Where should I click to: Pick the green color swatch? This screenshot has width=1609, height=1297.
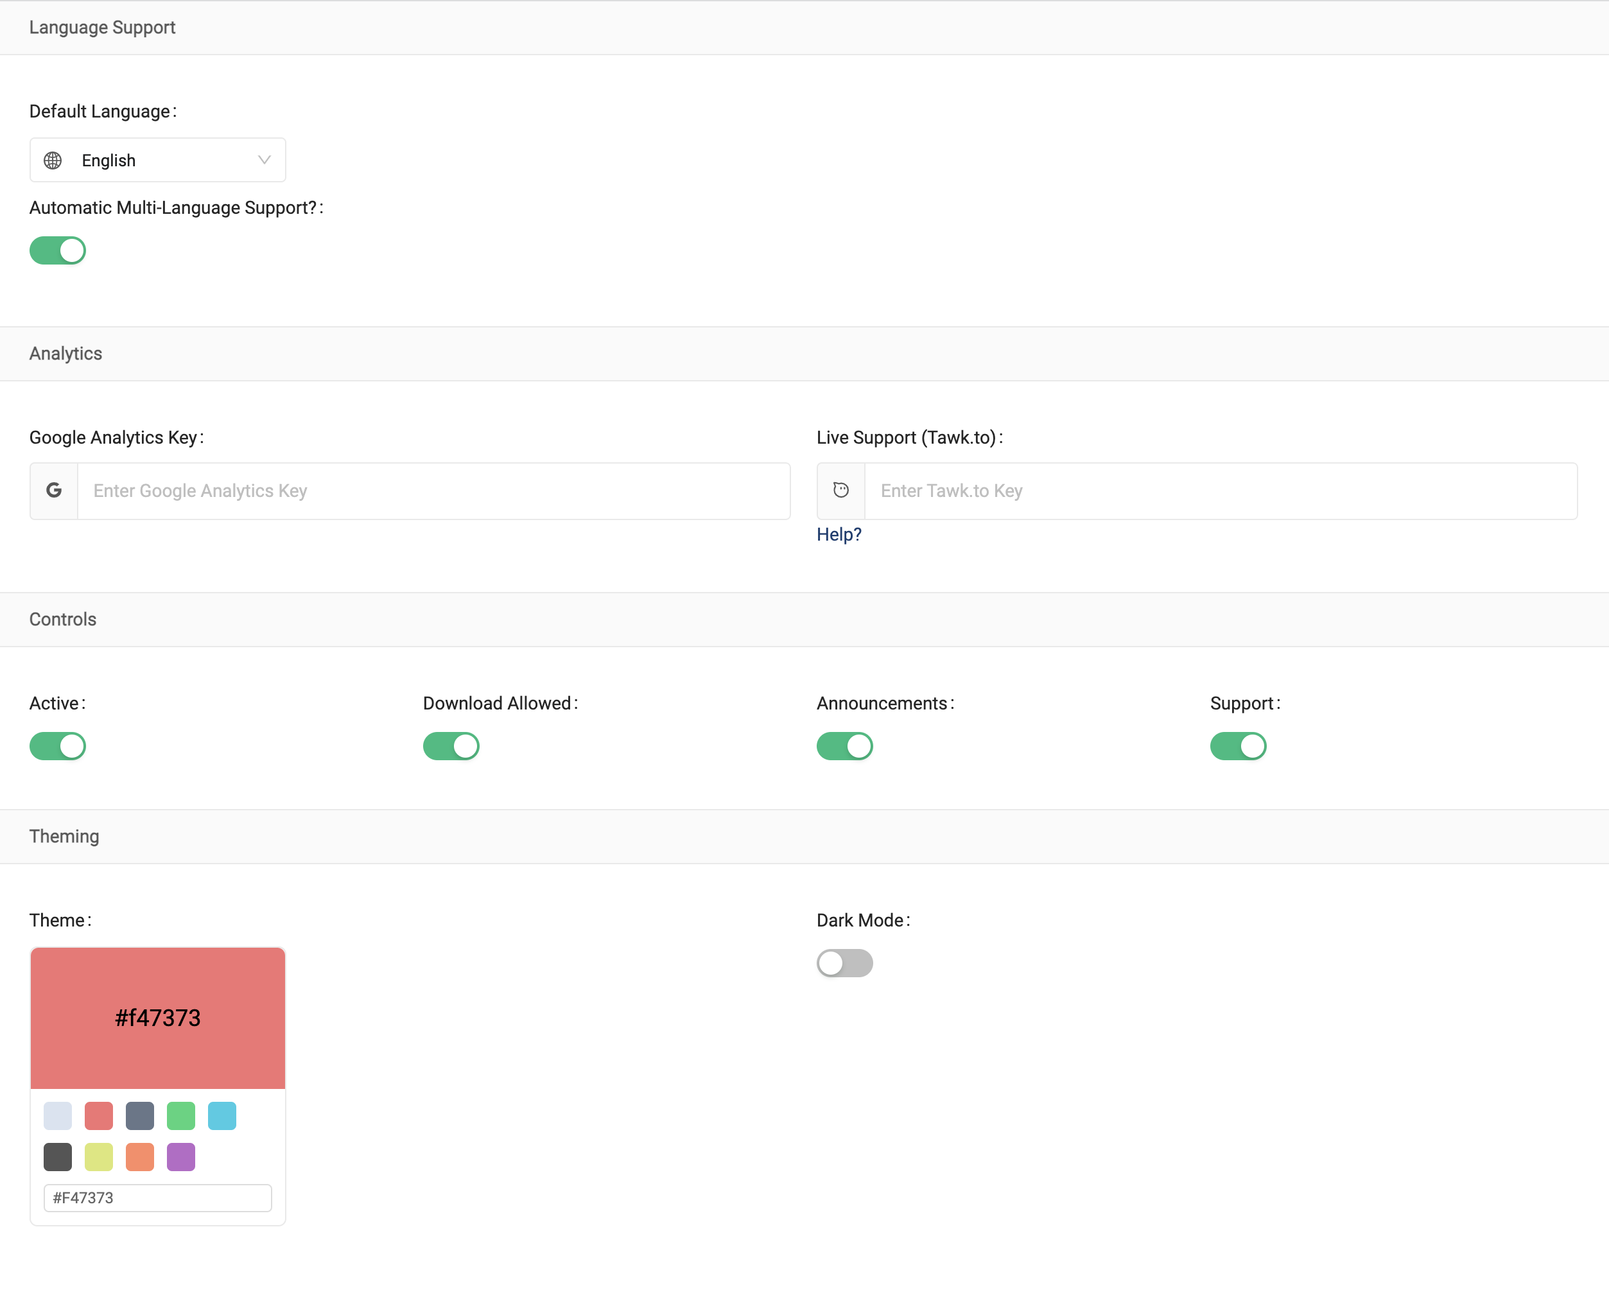coord(181,1115)
